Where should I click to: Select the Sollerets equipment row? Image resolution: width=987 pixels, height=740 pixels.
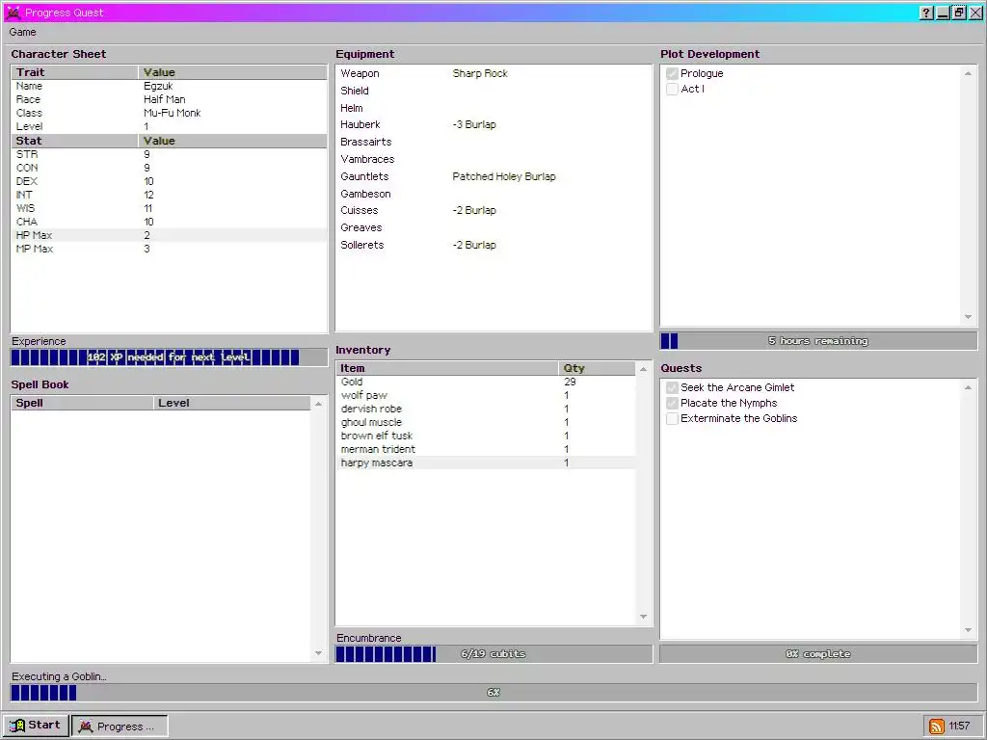493,246
